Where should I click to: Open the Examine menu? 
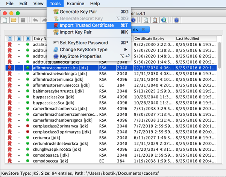(75, 3)
